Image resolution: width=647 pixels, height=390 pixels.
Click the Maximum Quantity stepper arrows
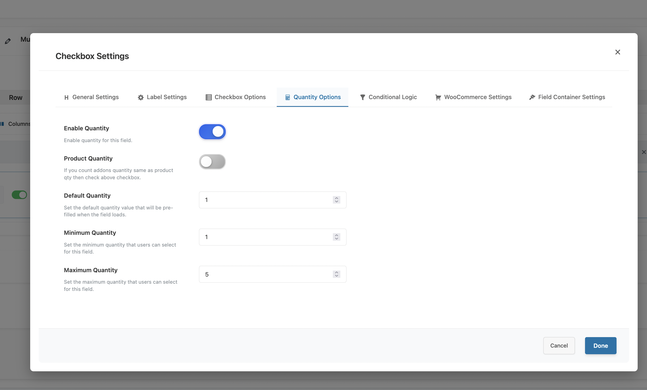tap(337, 274)
